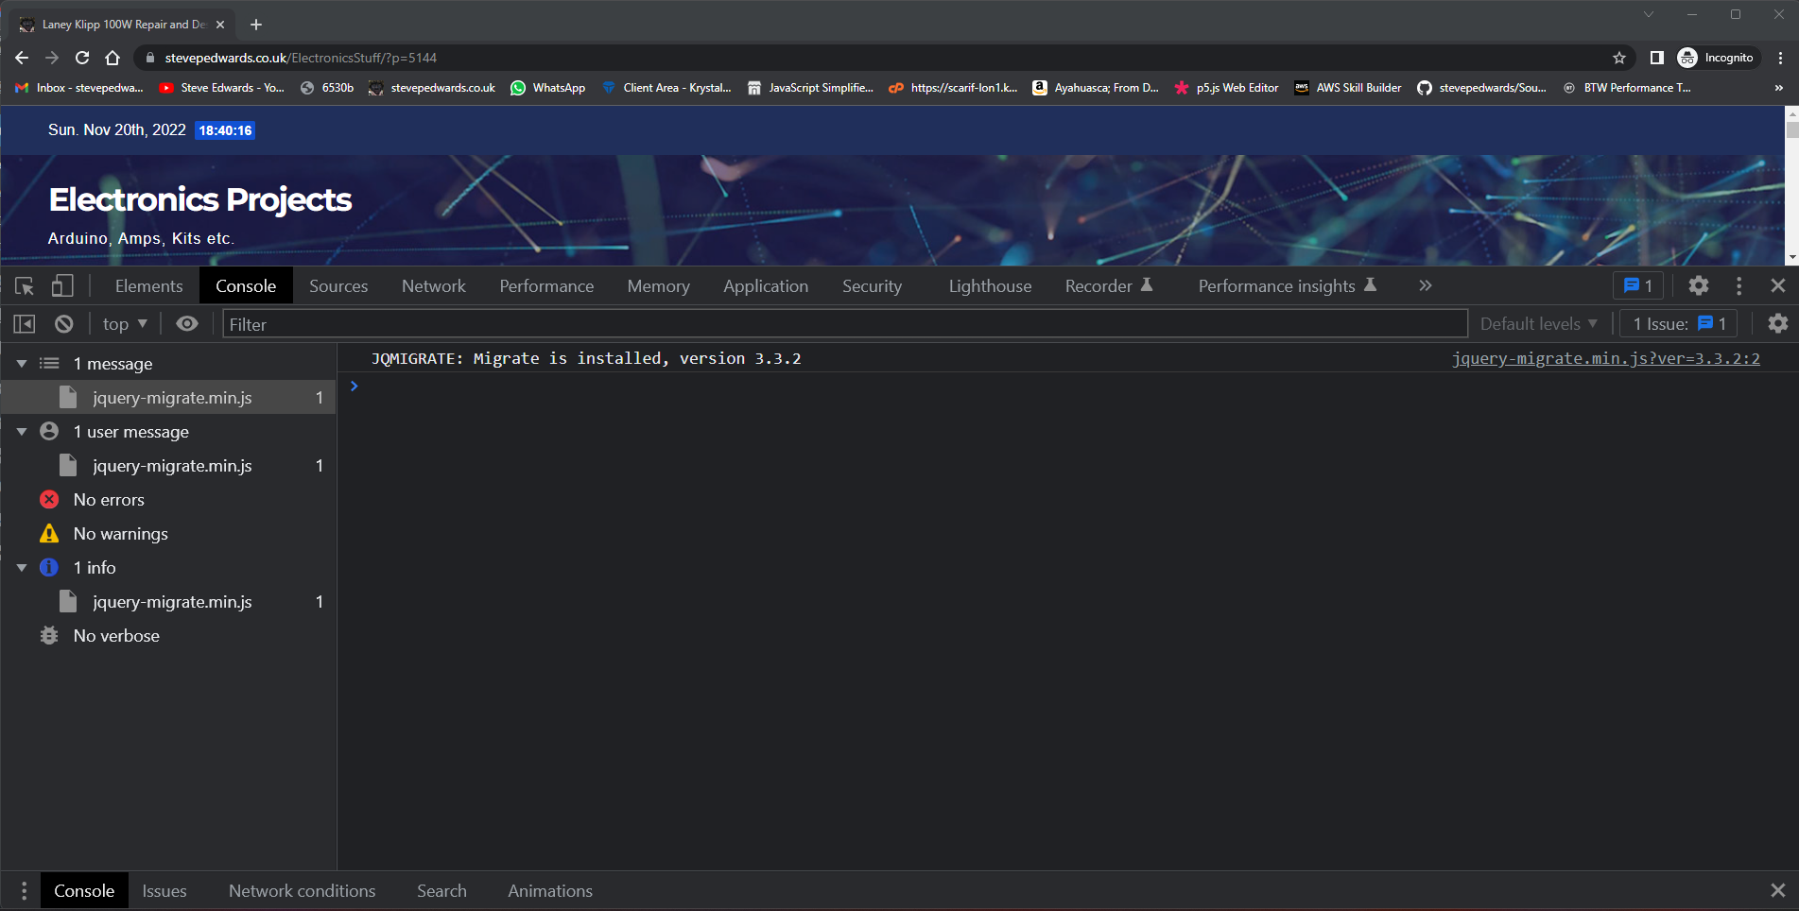Open the DevTools three-dot customize menu
This screenshot has width=1799, height=911.
click(x=1738, y=285)
